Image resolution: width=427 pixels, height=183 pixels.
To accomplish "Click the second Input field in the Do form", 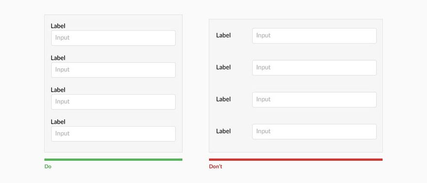I will click(113, 70).
